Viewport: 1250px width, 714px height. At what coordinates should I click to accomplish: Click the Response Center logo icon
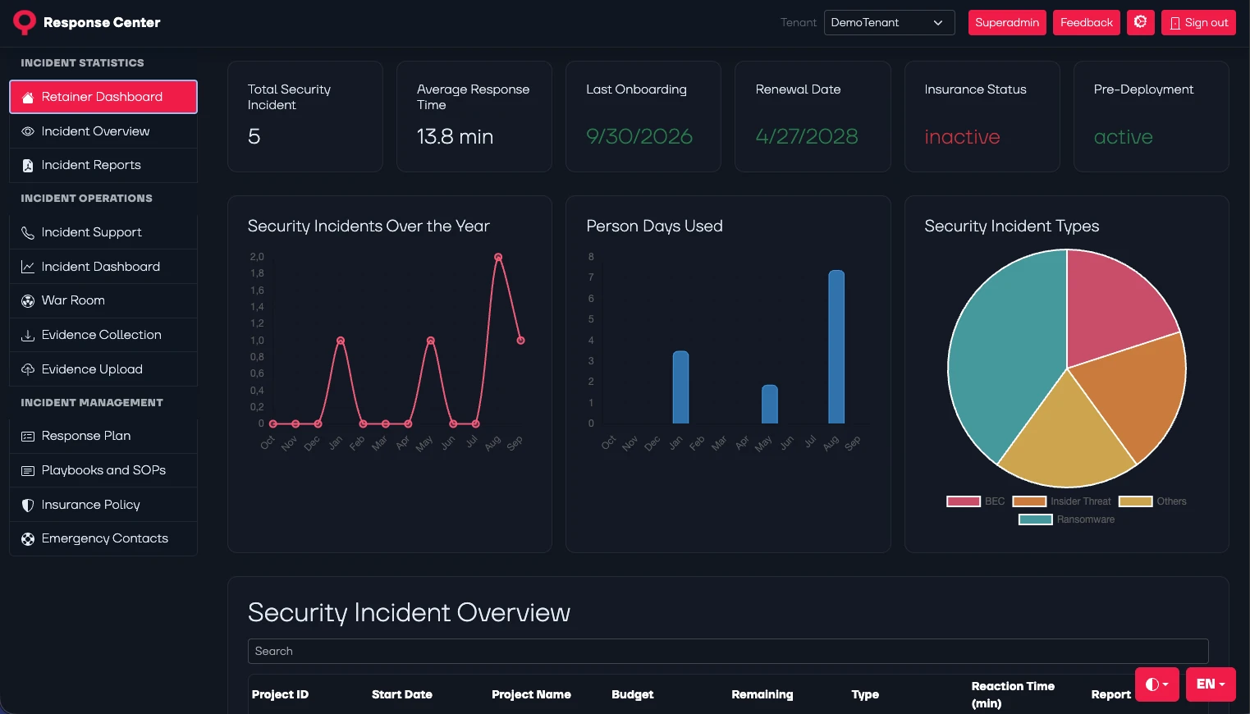(25, 22)
